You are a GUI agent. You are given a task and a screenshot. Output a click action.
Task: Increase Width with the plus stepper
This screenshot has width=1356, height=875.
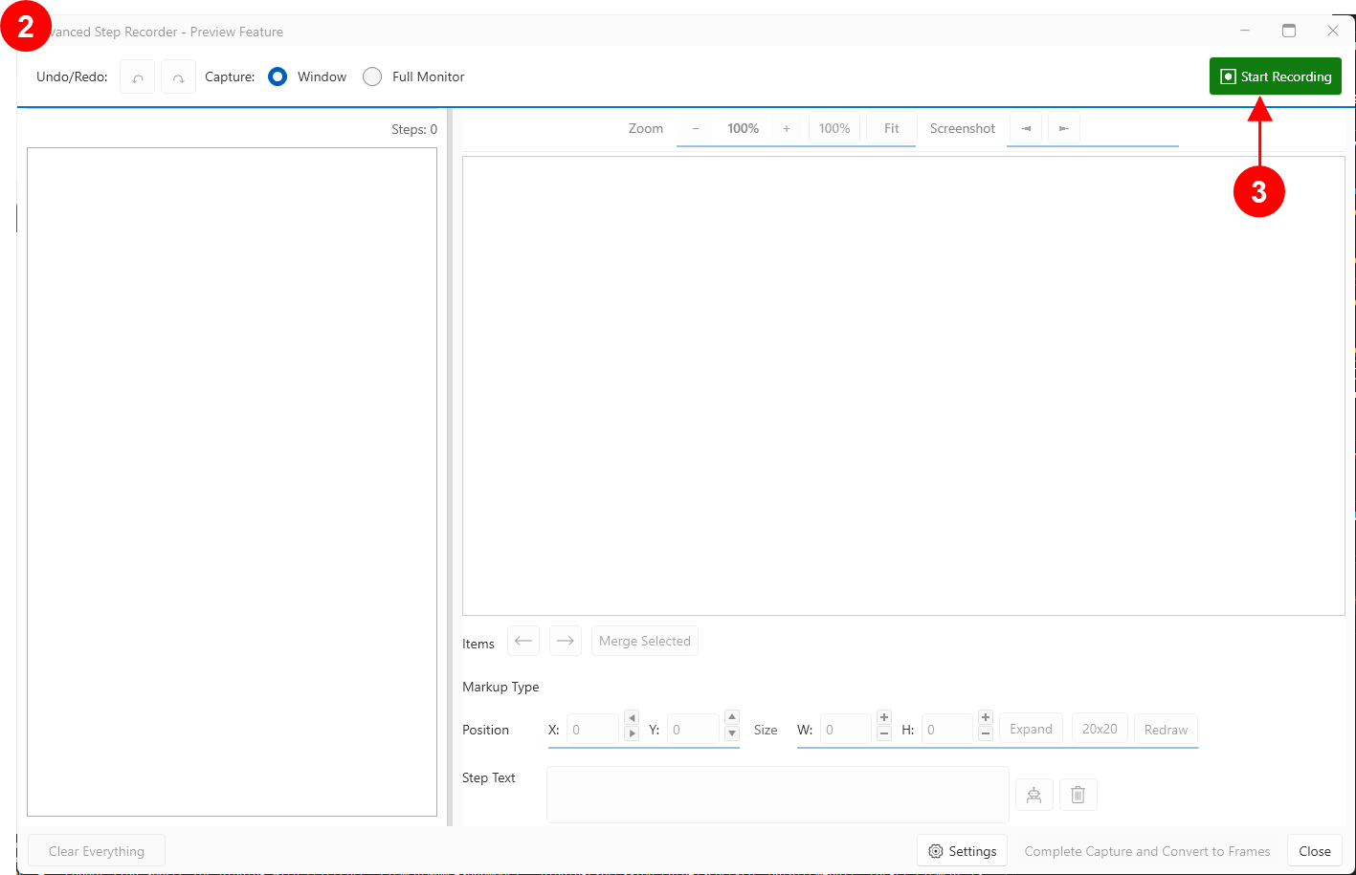[x=884, y=717]
